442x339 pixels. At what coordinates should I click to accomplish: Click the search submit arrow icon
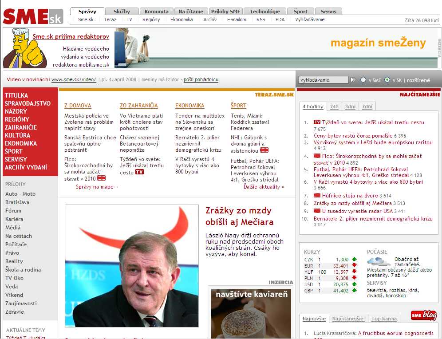353,80
